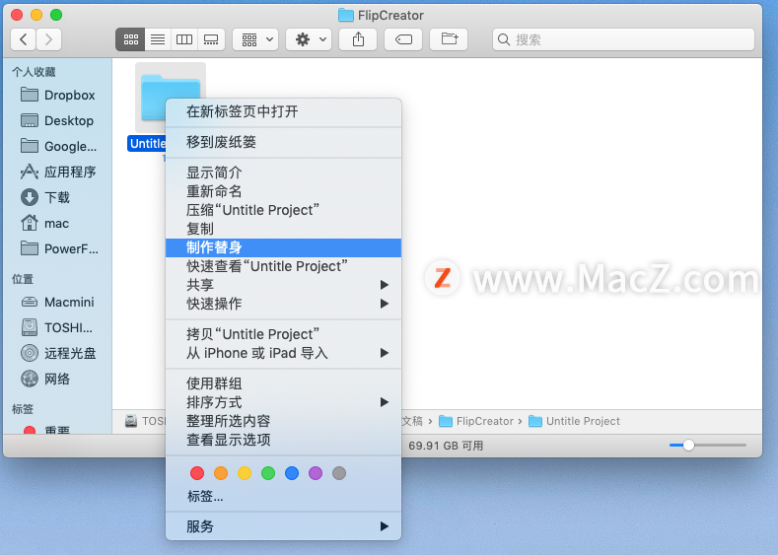Create a new folder from the toolbar

449,39
